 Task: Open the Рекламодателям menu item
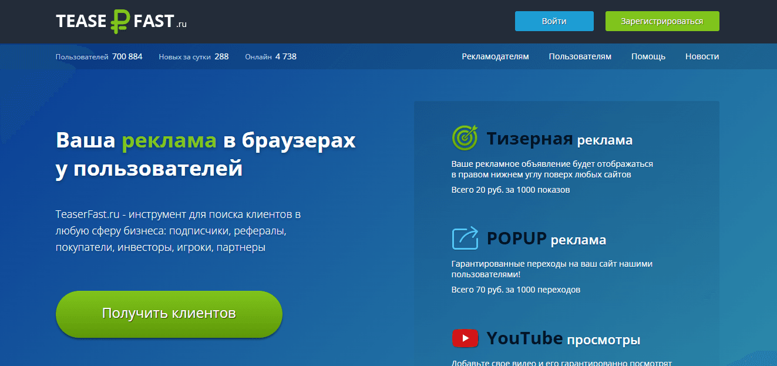495,56
